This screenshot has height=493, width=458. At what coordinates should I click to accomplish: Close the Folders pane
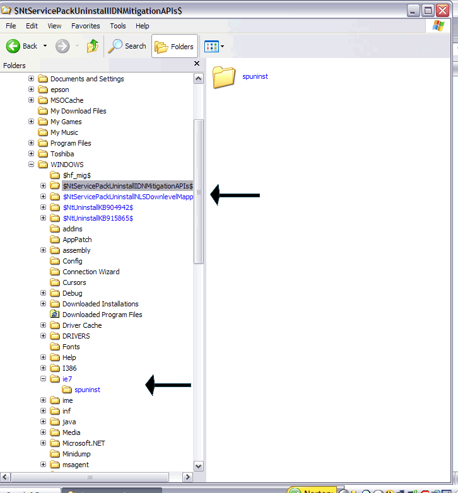(x=197, y=64)
